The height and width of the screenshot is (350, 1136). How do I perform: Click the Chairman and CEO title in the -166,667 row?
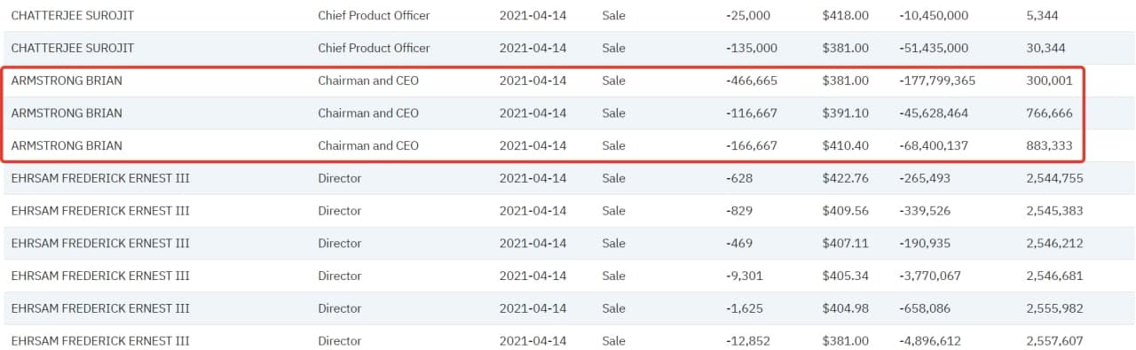pos(368,145)
